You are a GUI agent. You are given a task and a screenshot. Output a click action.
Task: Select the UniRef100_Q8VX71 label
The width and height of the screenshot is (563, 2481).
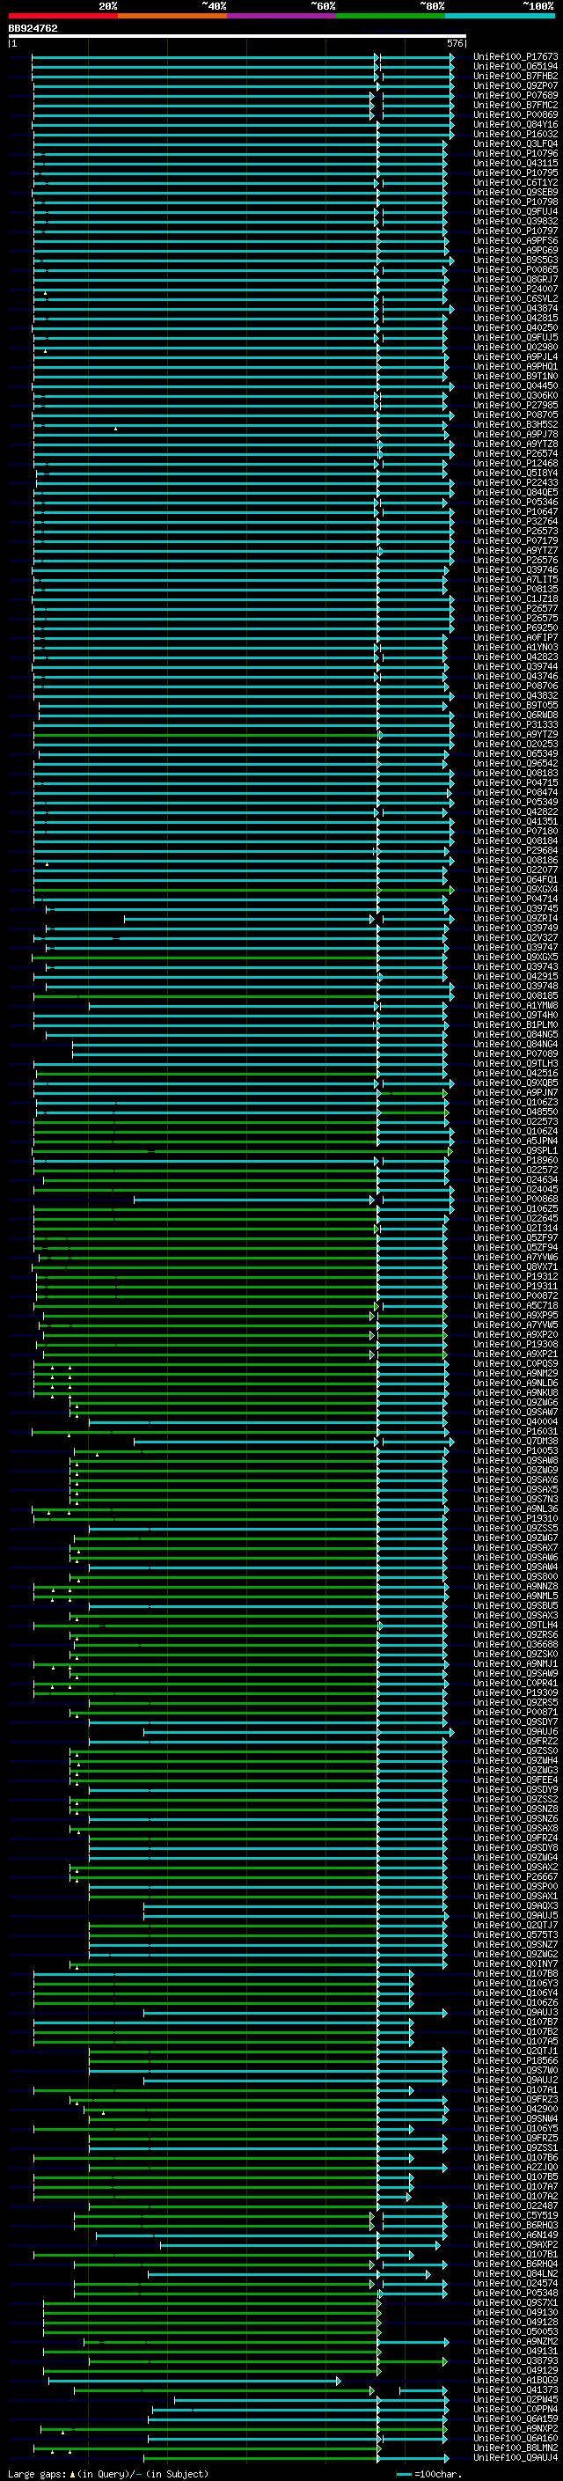click(515, 1267)
